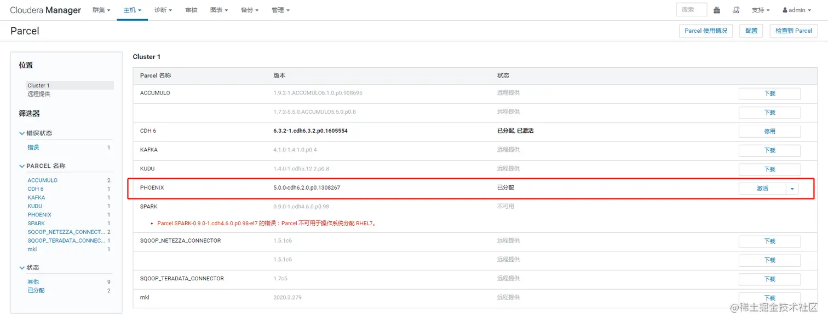Screen dimensions: 828x323
Task: Download ACCUMULO 1.9.2 parcel
Action: point(769,93)
